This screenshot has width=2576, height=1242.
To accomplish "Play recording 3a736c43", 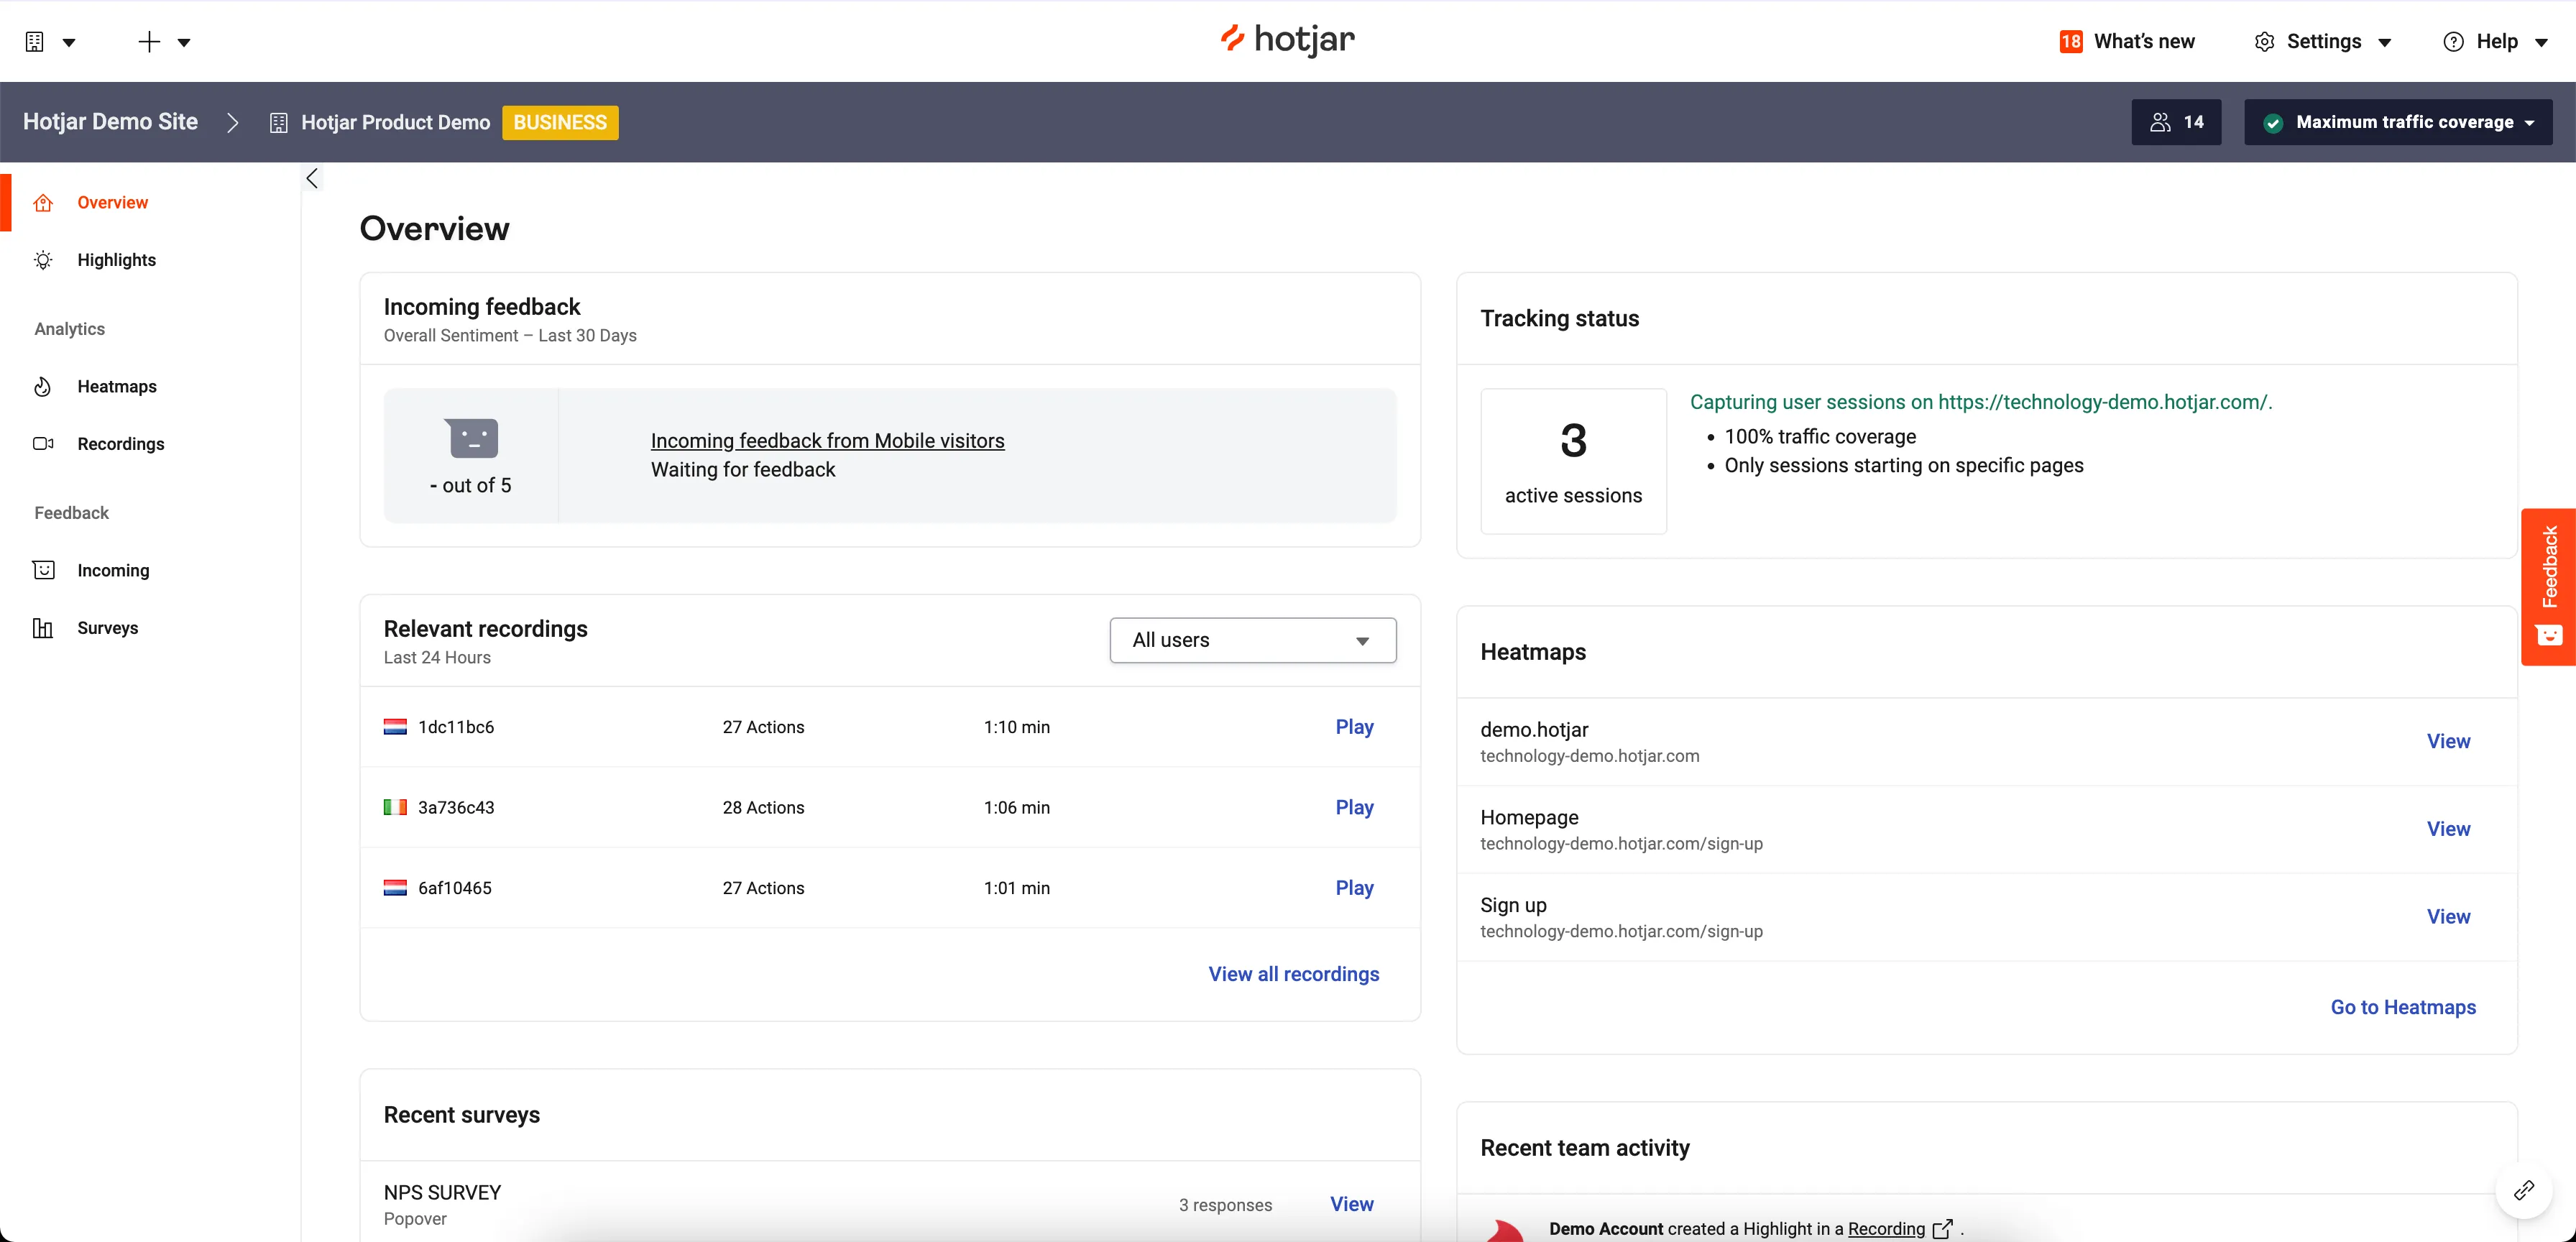I will click(1354, 807).
